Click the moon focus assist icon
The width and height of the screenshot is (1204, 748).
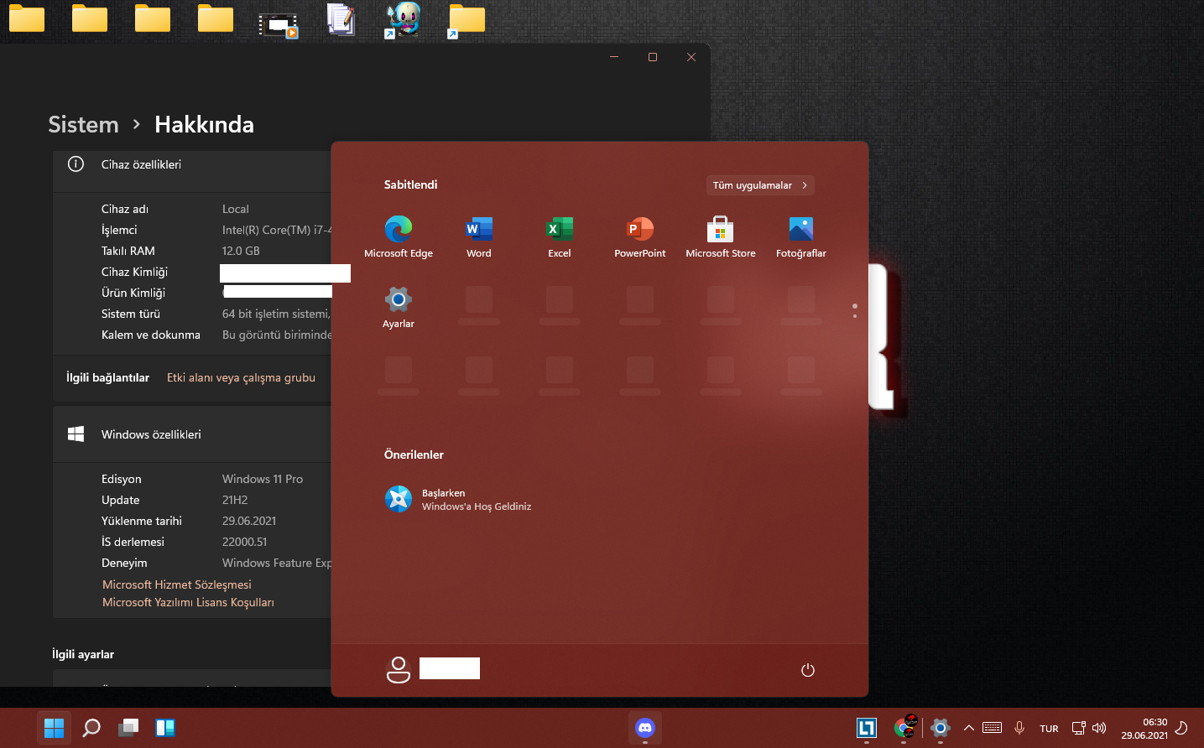pos(1181,728)
